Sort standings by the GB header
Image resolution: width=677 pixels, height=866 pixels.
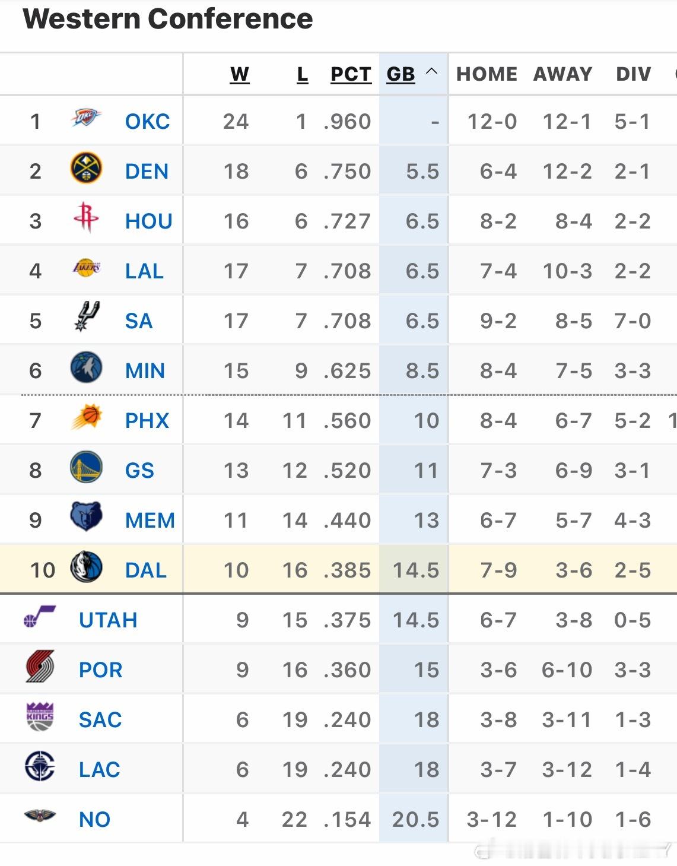pos(401,74)
